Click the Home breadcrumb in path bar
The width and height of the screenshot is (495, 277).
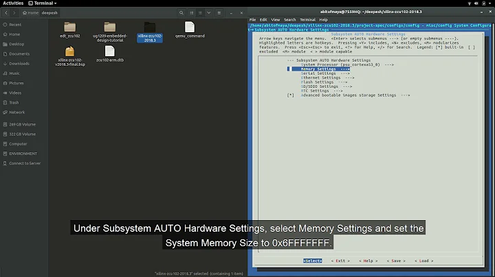click(x=31, y=13)
